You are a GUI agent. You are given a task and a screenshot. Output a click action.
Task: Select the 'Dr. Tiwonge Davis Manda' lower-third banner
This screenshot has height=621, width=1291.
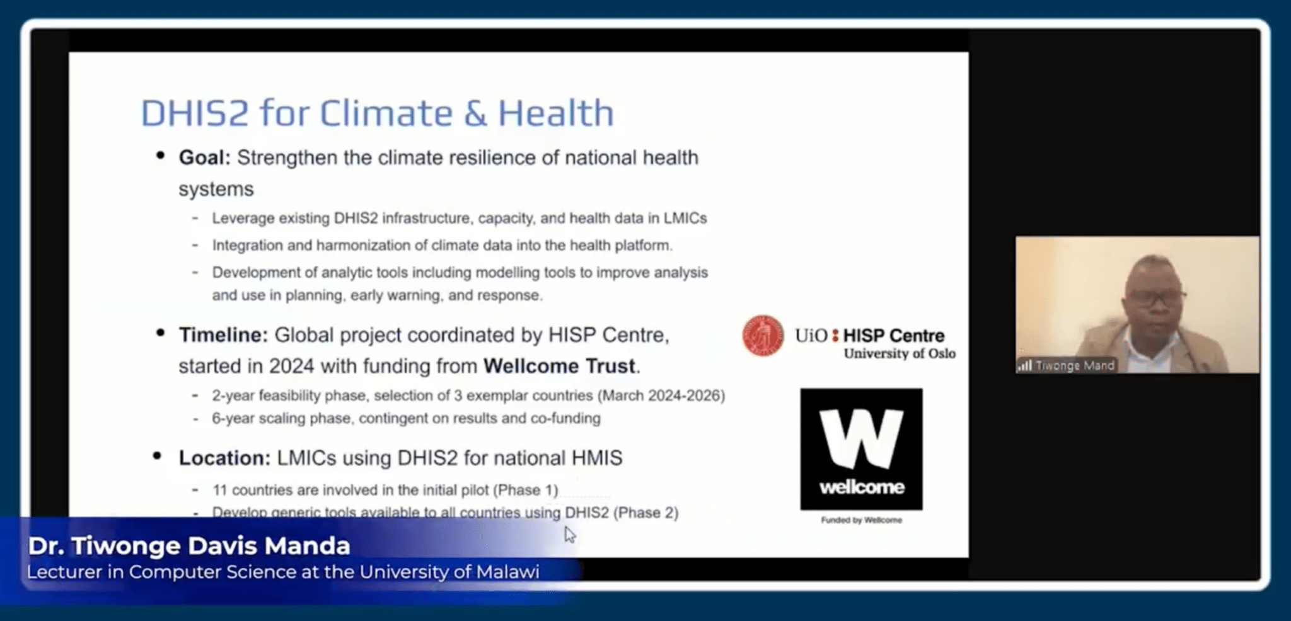[x=189, y=546]
